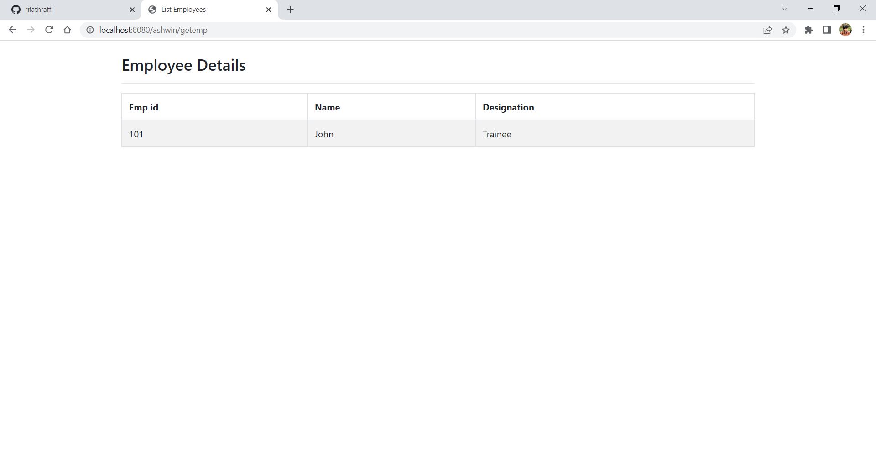Click the reload page icon

coord(49,30)
